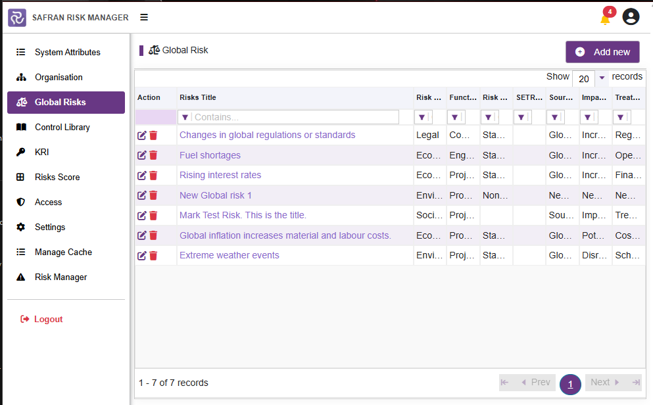653x405 pixels.
Task: Delete the Mark Test Risk row
Action: click(153, 216)
